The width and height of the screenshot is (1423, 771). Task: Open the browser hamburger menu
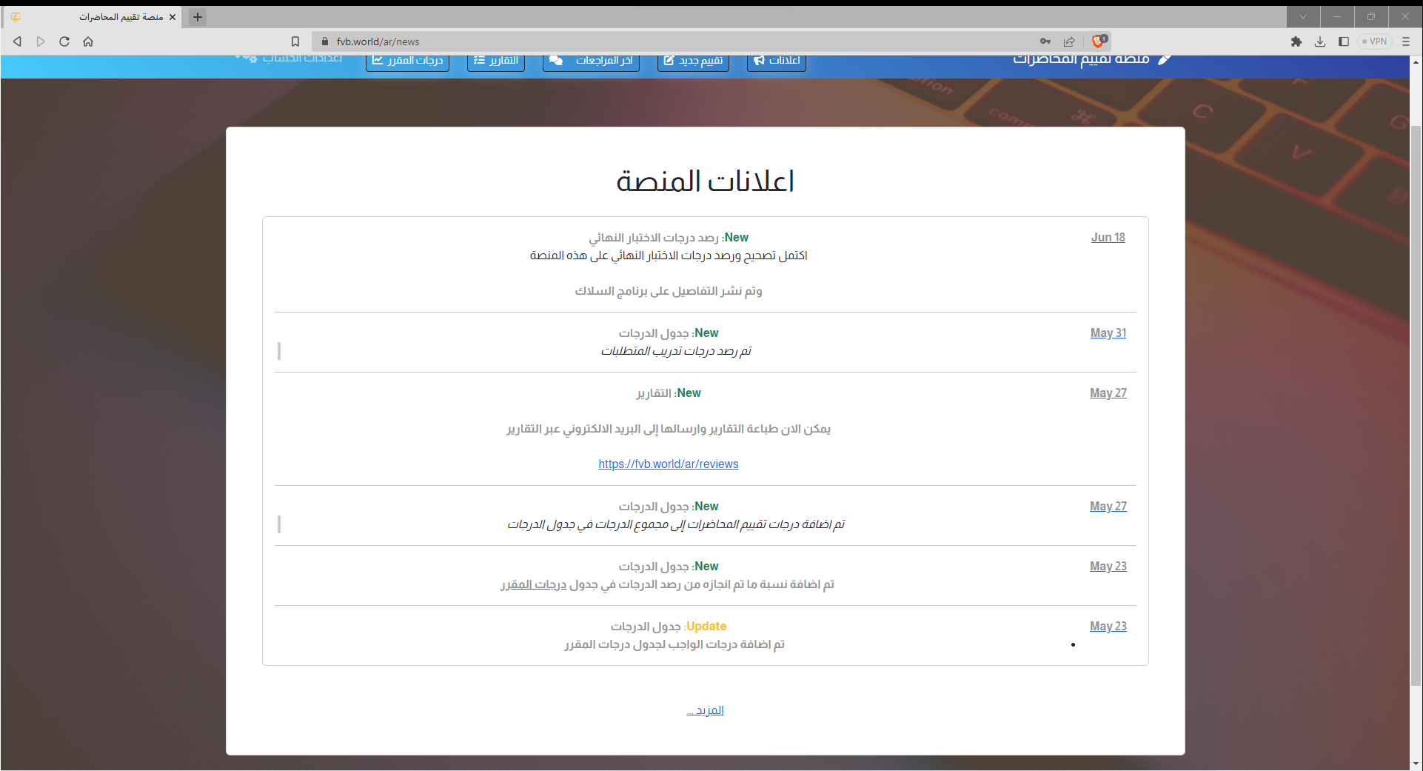pos(1406,41)
